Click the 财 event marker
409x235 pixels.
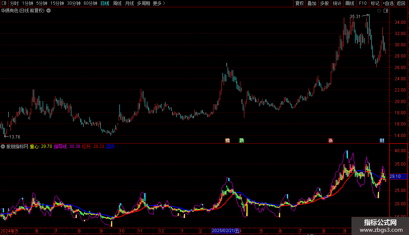[x=382, y=141]
